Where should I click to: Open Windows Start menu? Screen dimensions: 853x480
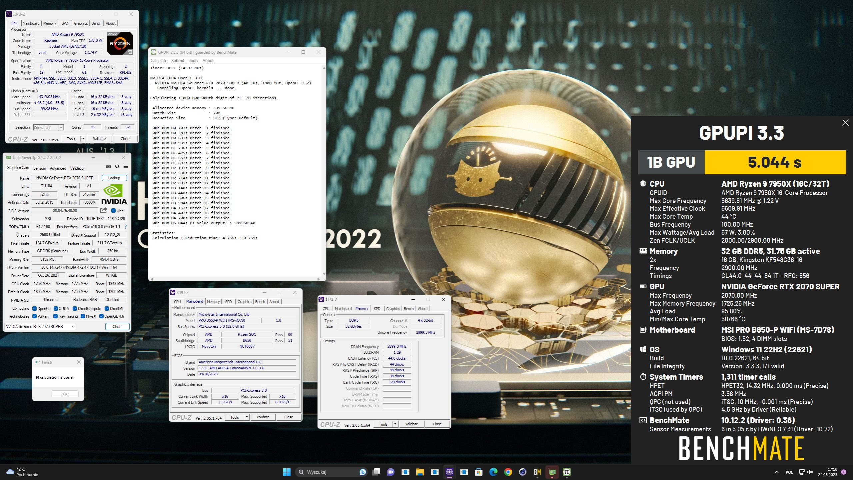287,472
